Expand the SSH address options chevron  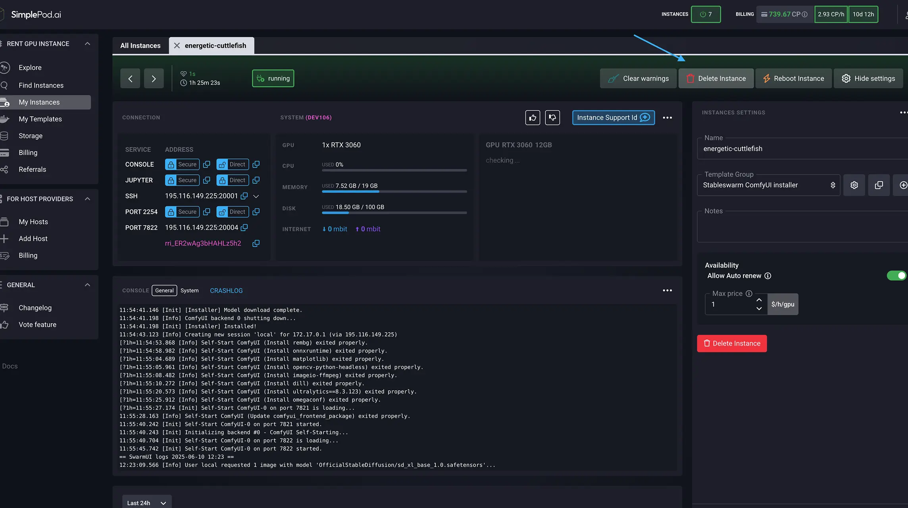pos(256,196)
